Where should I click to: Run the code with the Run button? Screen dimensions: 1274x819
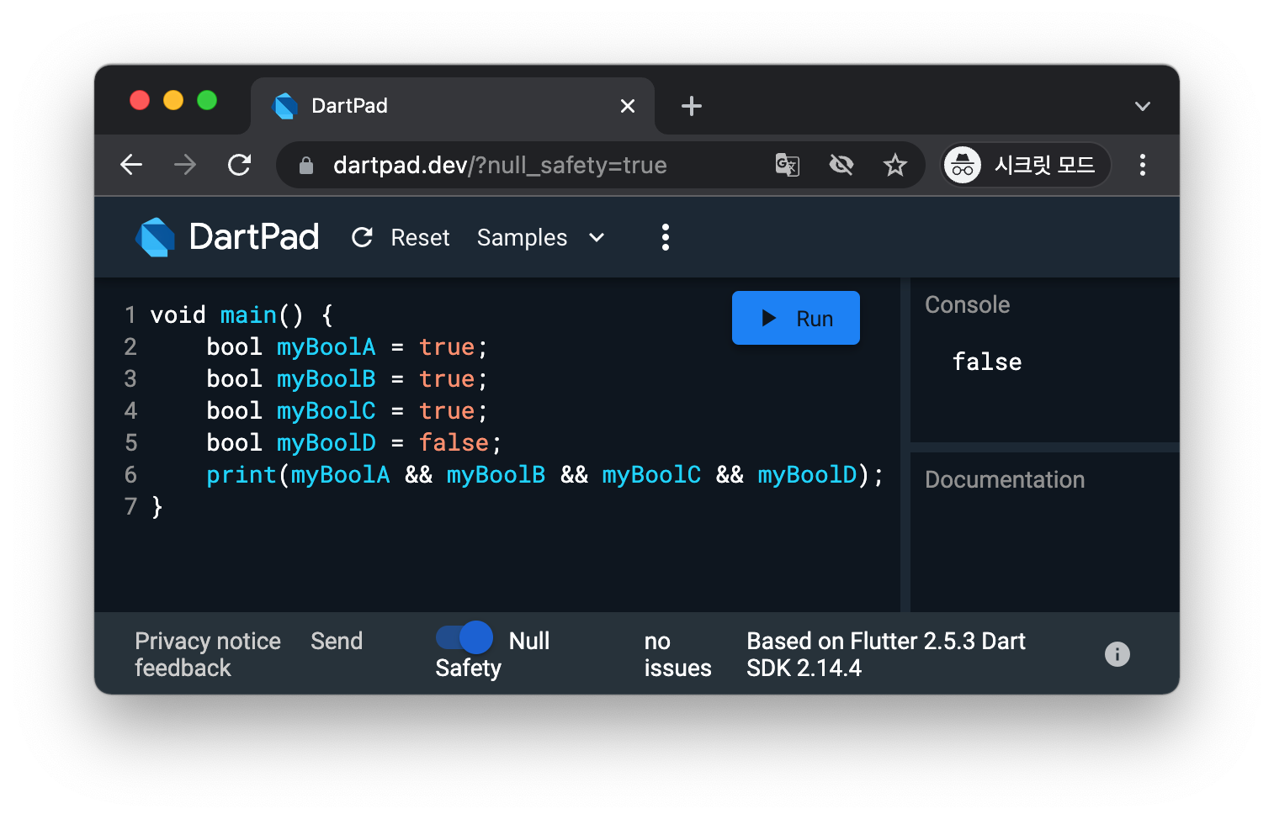[x=796, y=318]
